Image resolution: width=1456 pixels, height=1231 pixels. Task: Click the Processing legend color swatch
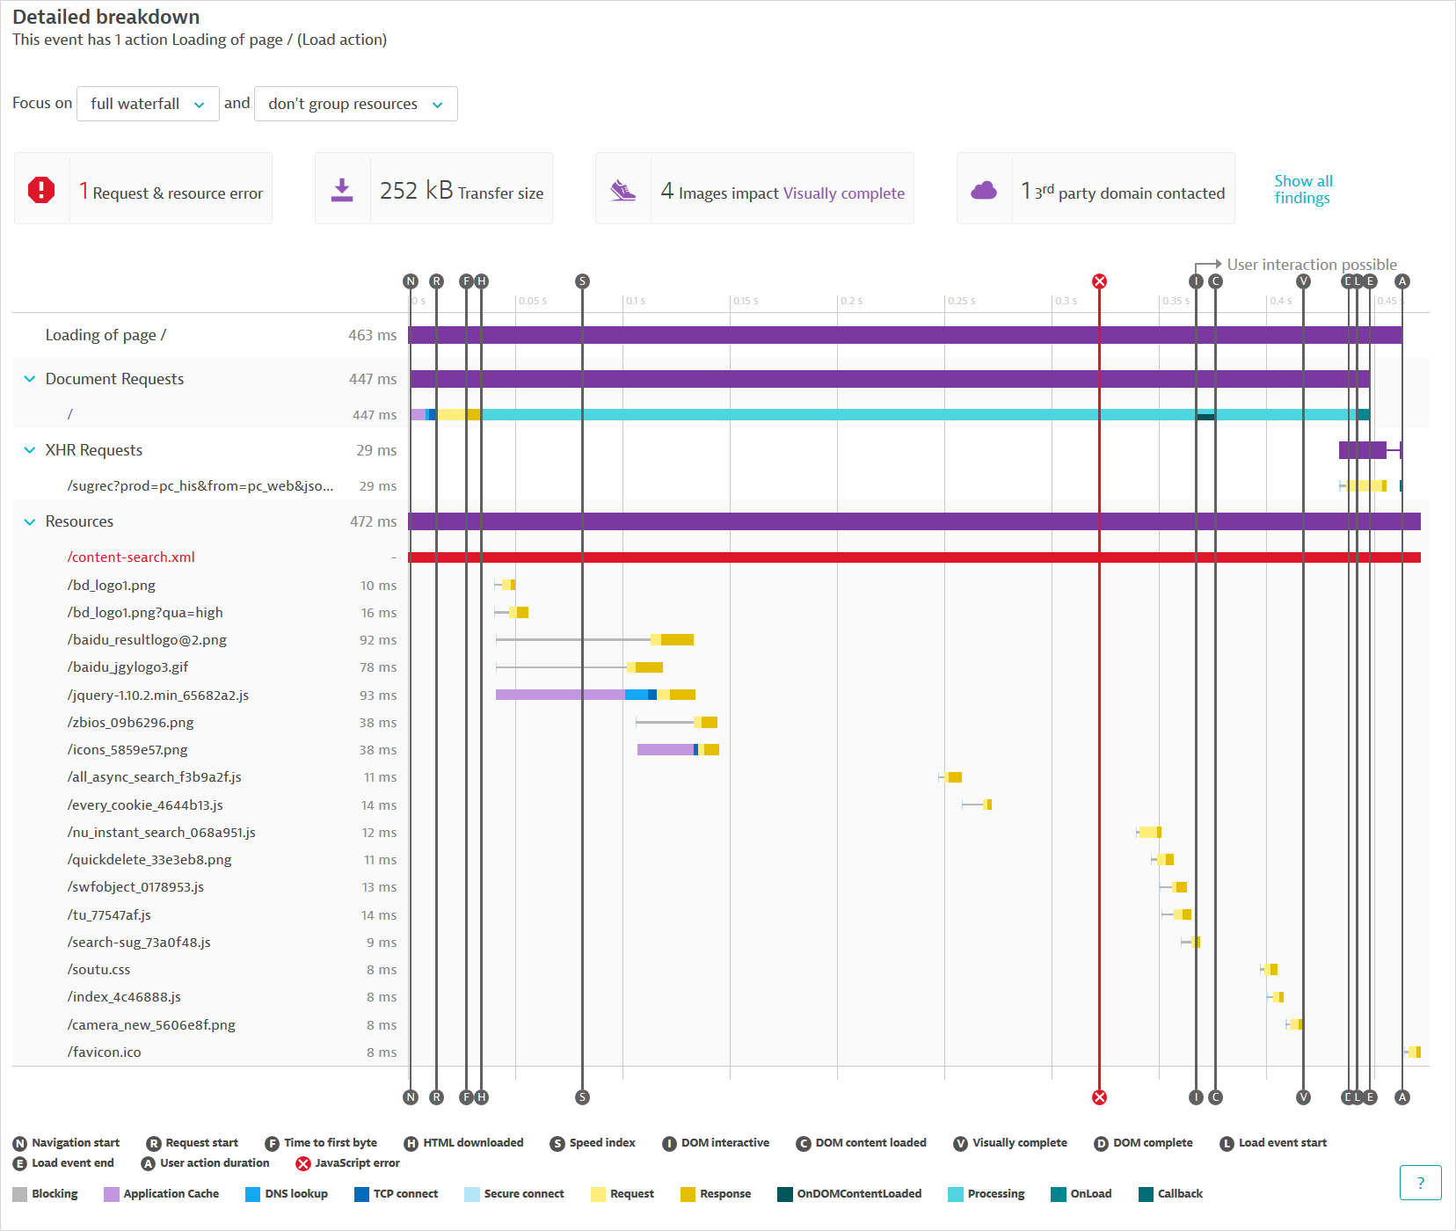pos(956,1194)
